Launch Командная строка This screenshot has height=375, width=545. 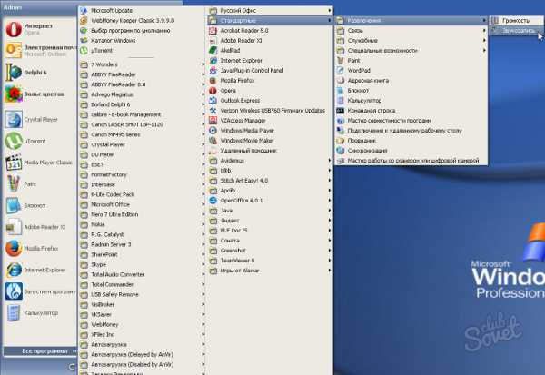[411, 111]
